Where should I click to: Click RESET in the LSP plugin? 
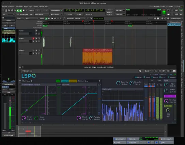tap(163, 77)
